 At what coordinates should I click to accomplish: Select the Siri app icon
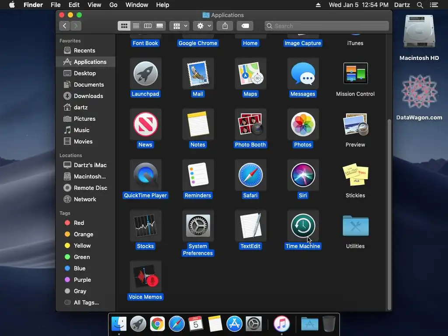pos(303,175)
